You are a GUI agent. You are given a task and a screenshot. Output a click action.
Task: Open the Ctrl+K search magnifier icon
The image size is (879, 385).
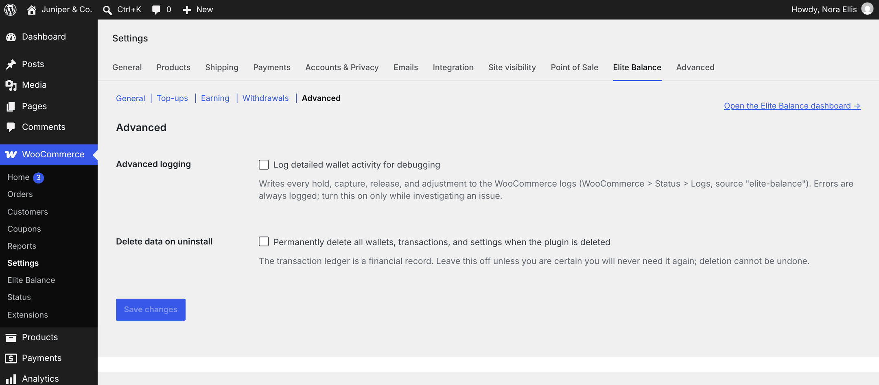coord(107,10)
